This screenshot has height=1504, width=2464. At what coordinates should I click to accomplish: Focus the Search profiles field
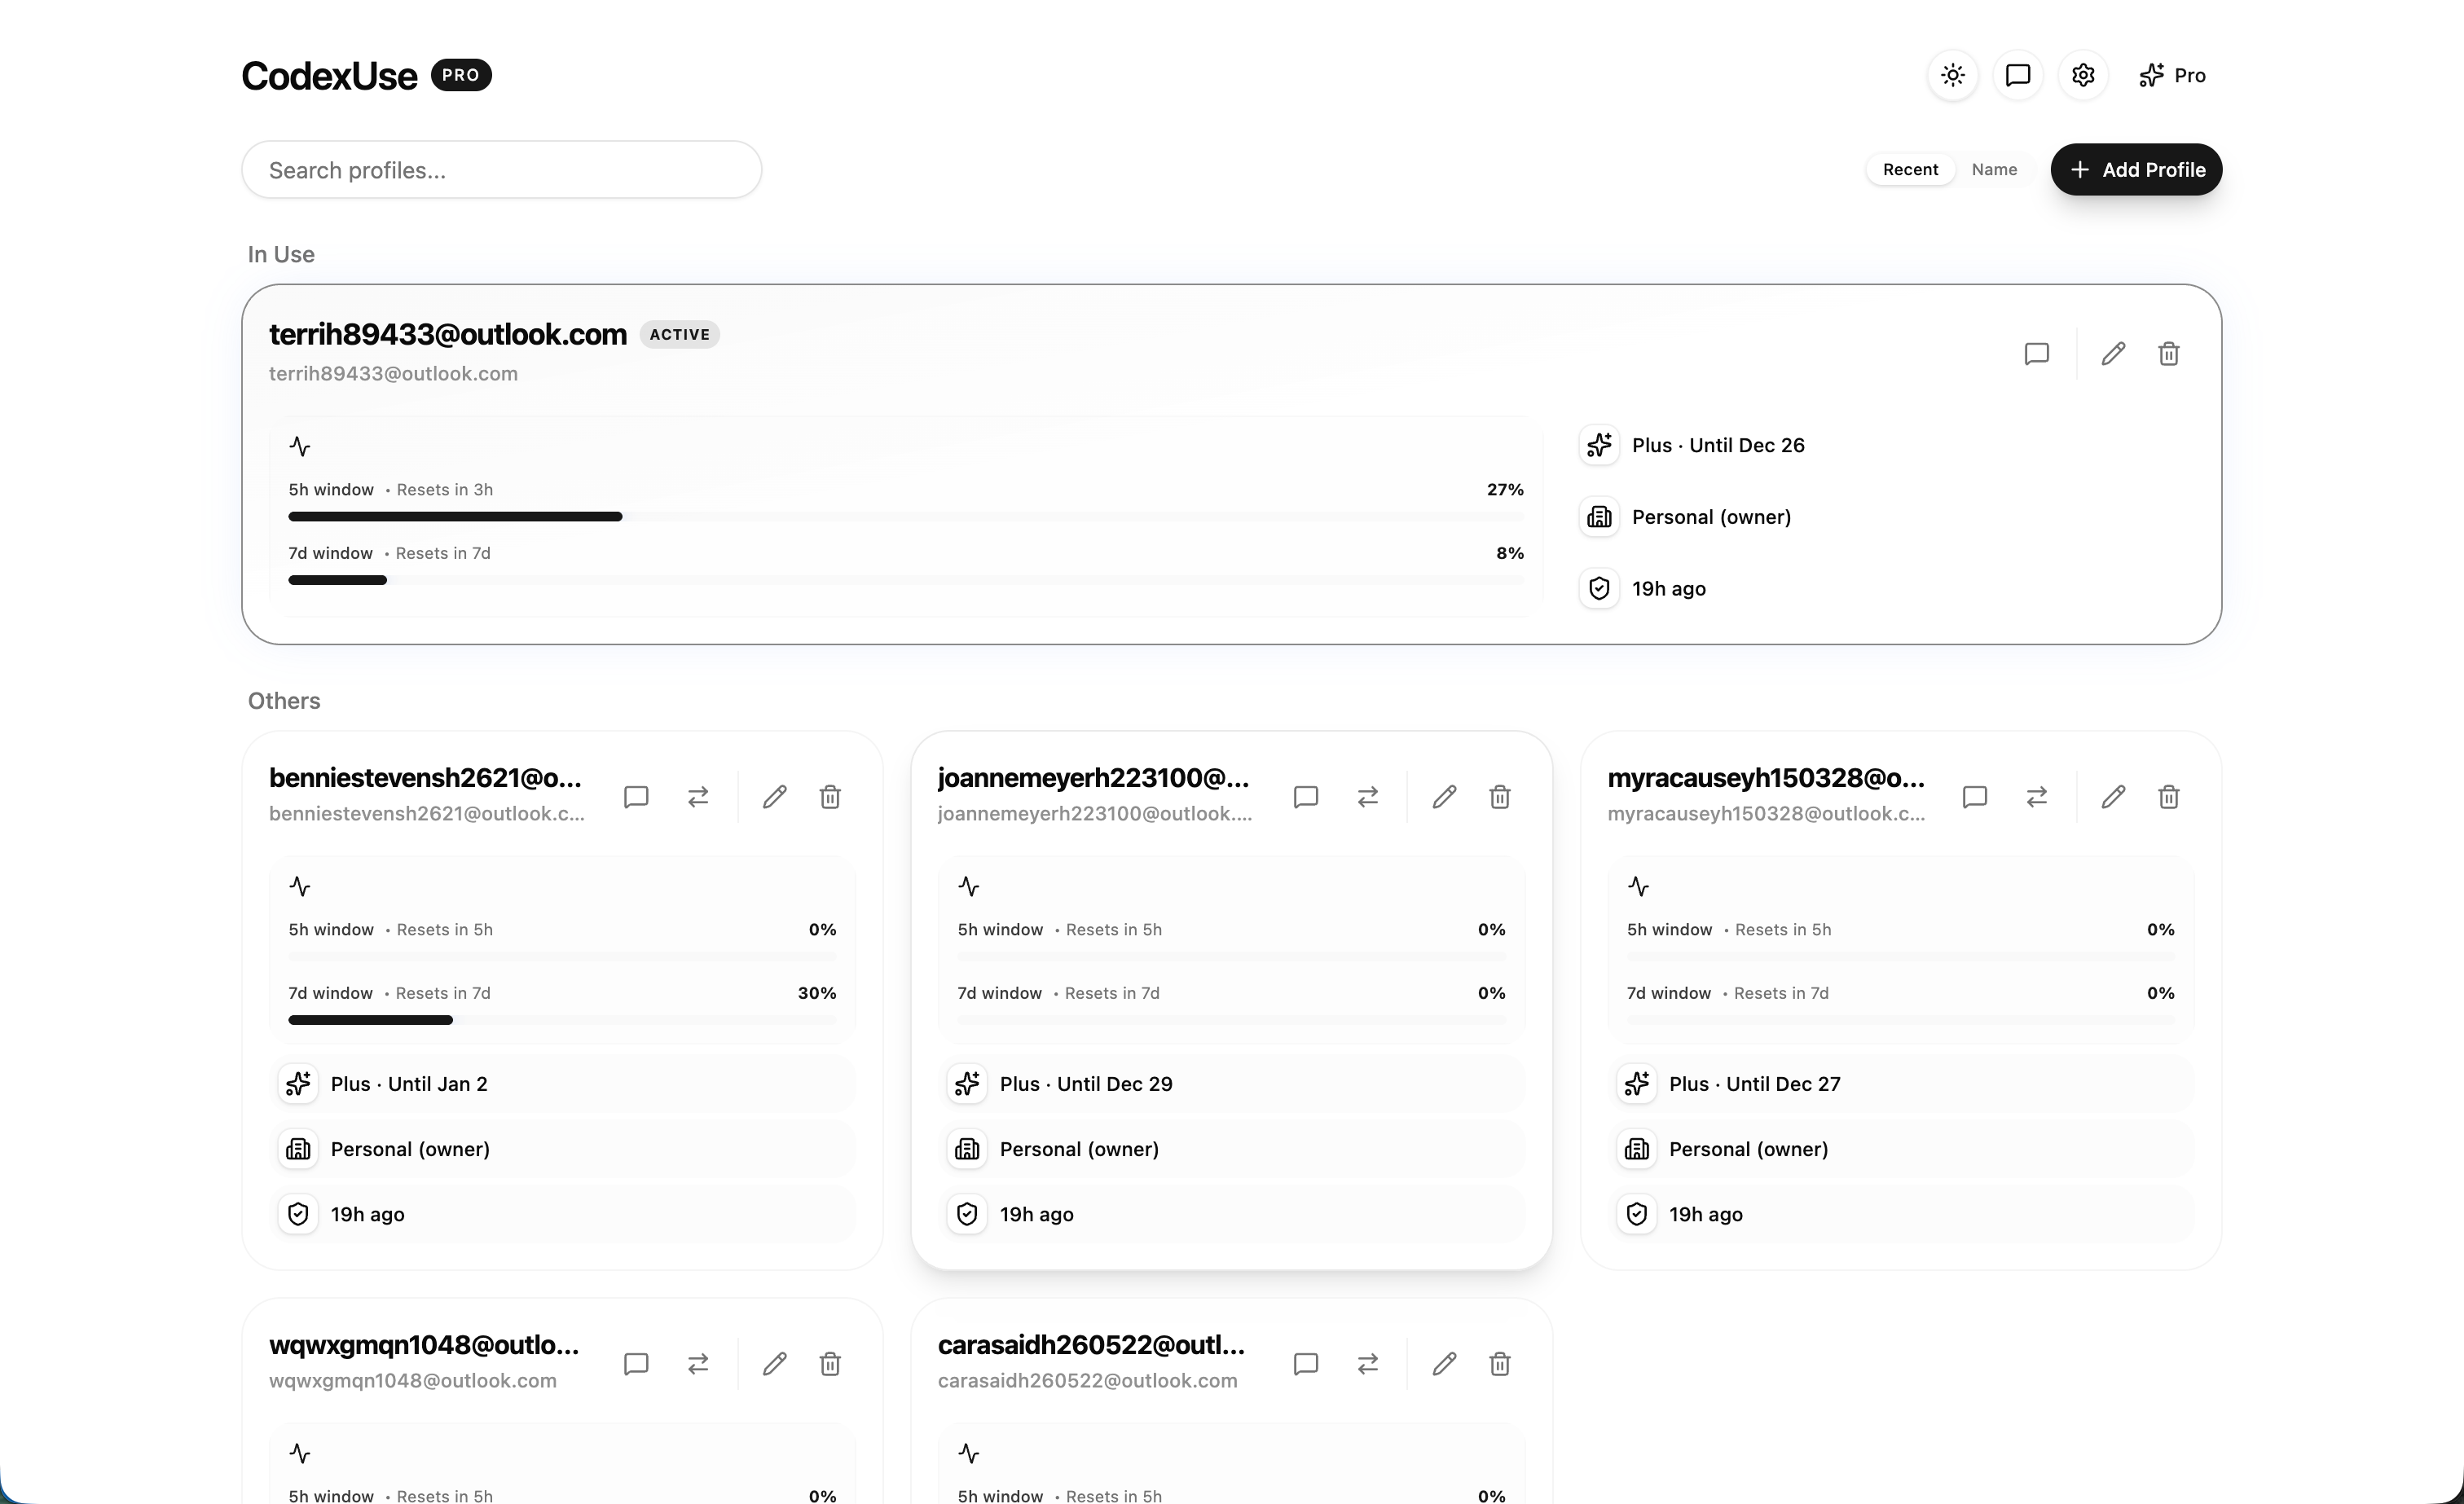(501, 170)
